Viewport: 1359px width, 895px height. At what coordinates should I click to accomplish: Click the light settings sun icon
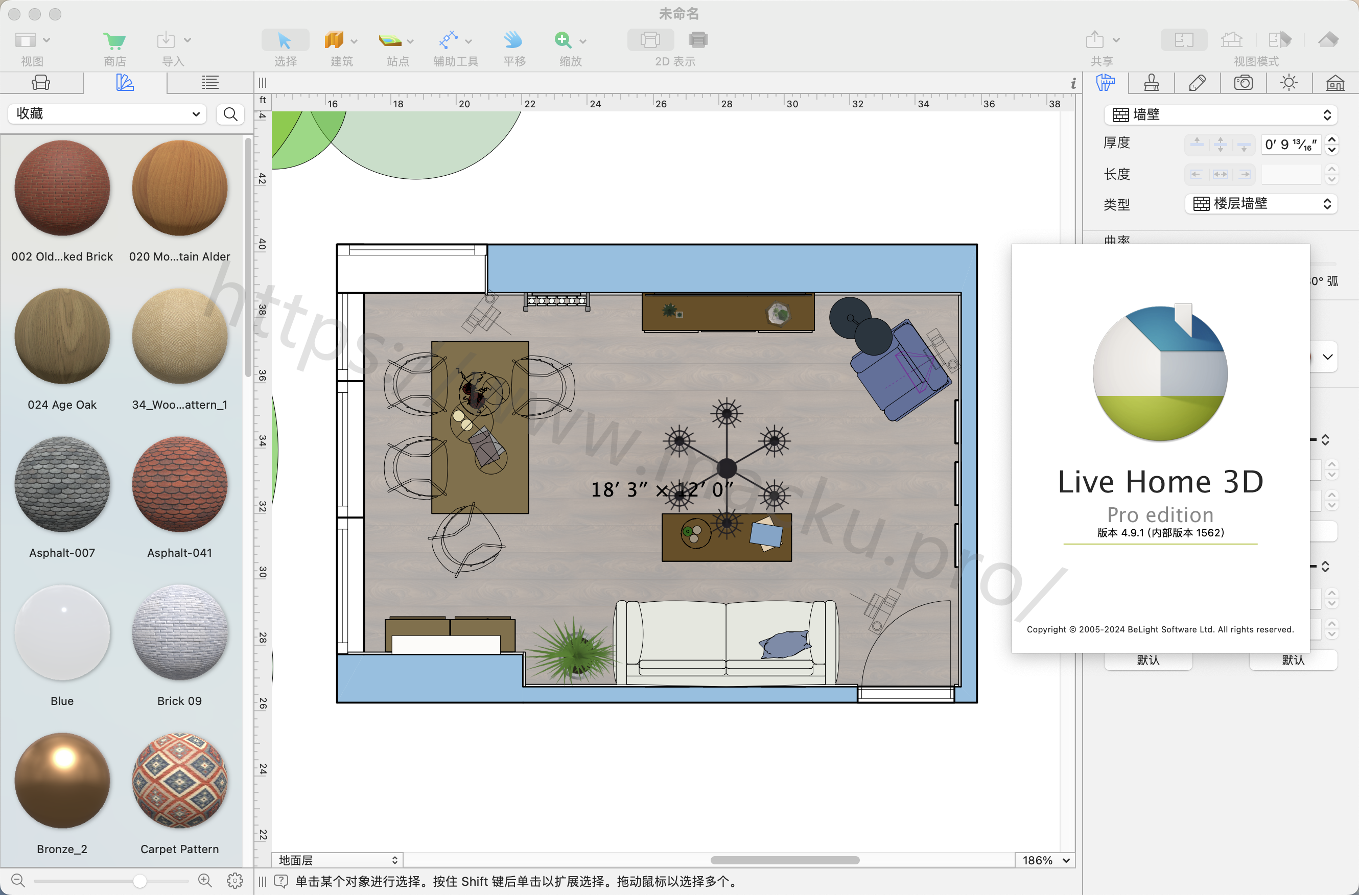(1289, 83)
